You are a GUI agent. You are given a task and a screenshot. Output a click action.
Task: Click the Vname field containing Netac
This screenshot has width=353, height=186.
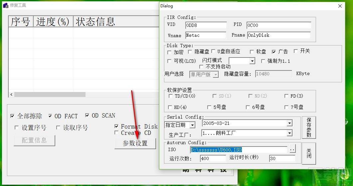point(206,35)
